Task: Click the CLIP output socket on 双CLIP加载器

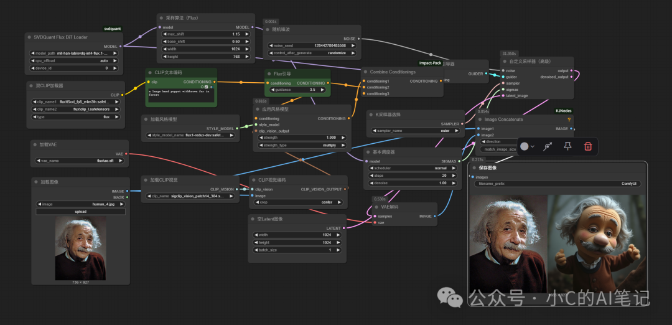Action: 123,95
